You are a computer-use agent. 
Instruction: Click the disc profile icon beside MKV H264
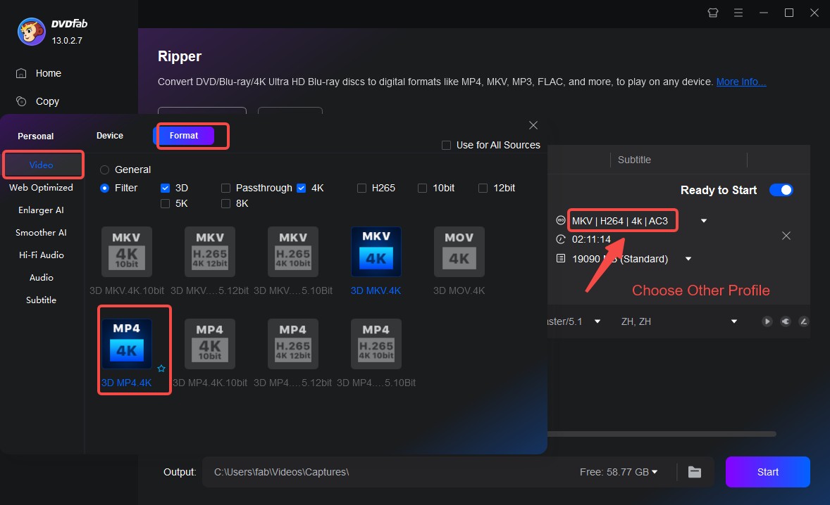click(561, 220)
